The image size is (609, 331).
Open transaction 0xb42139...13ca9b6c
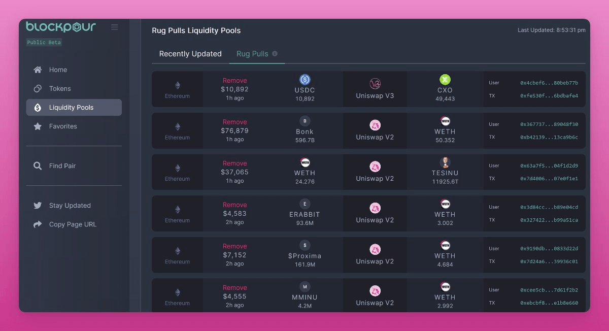[549, 137]
